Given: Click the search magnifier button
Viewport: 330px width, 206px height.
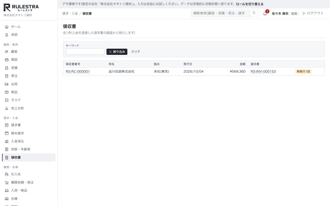Looking at the screenshot, I should pyautogui.click(x=254, y=13).
